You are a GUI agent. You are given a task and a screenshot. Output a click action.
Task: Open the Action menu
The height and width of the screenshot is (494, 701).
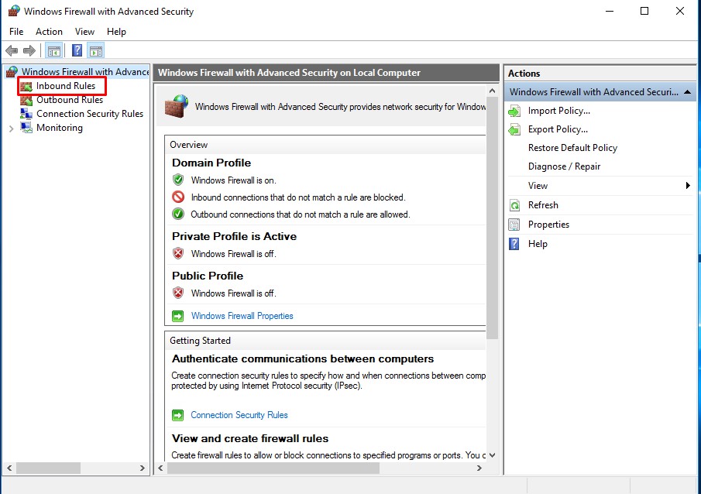point(49,32)
